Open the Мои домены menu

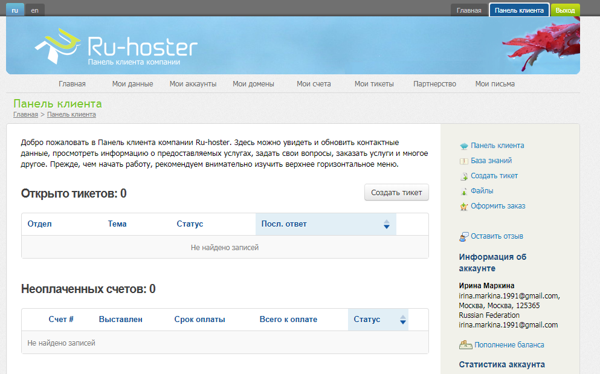pyautogui.click(x=254, y=83)
